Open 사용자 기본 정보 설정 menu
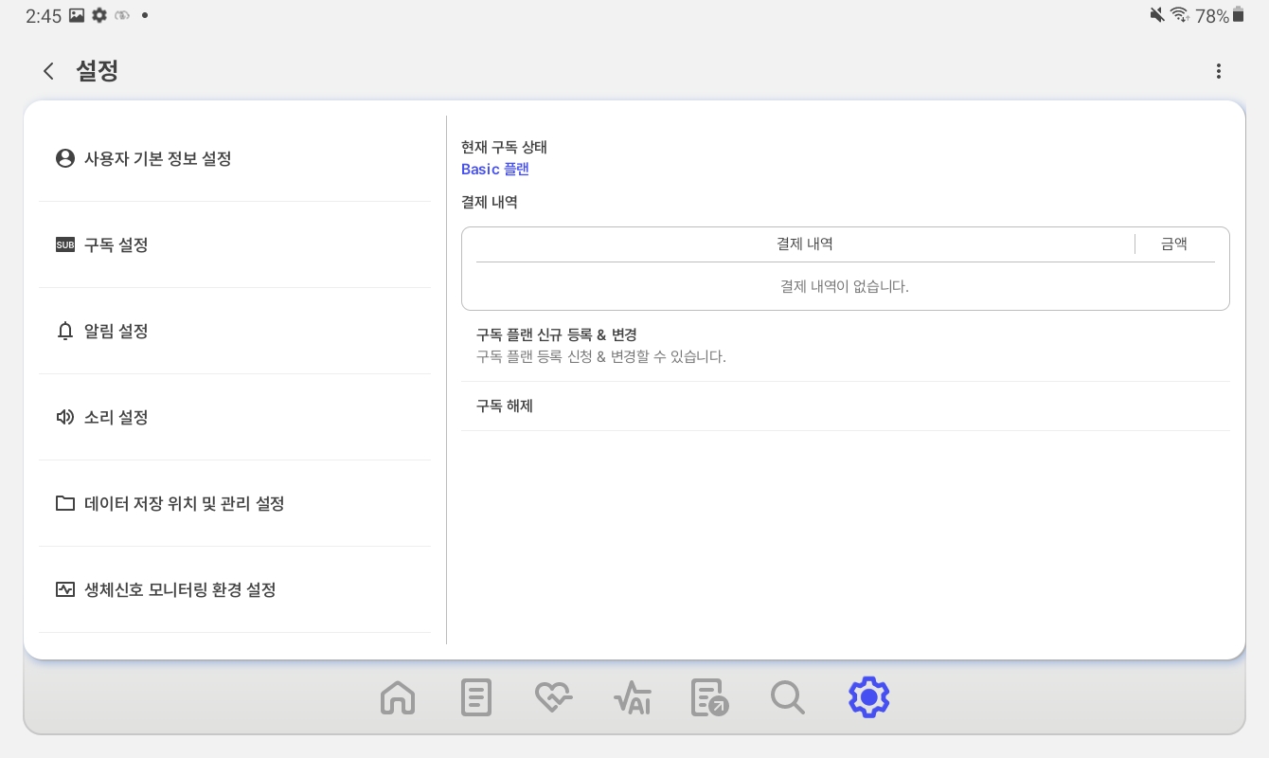1269x758 pixels. point(235,158)
